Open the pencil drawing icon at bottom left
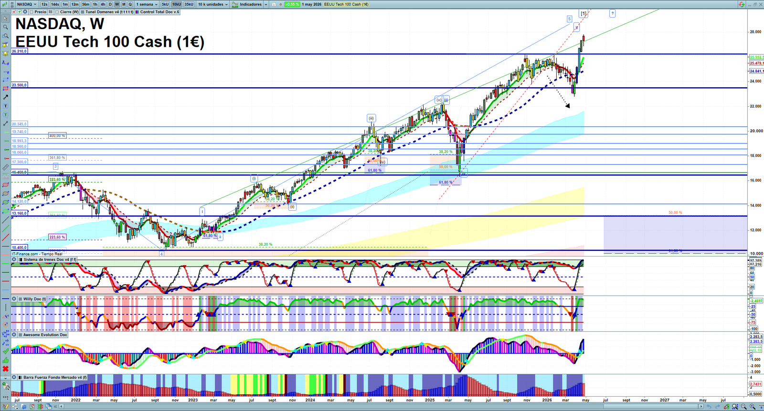764x411 pixels. pos(6,406)
